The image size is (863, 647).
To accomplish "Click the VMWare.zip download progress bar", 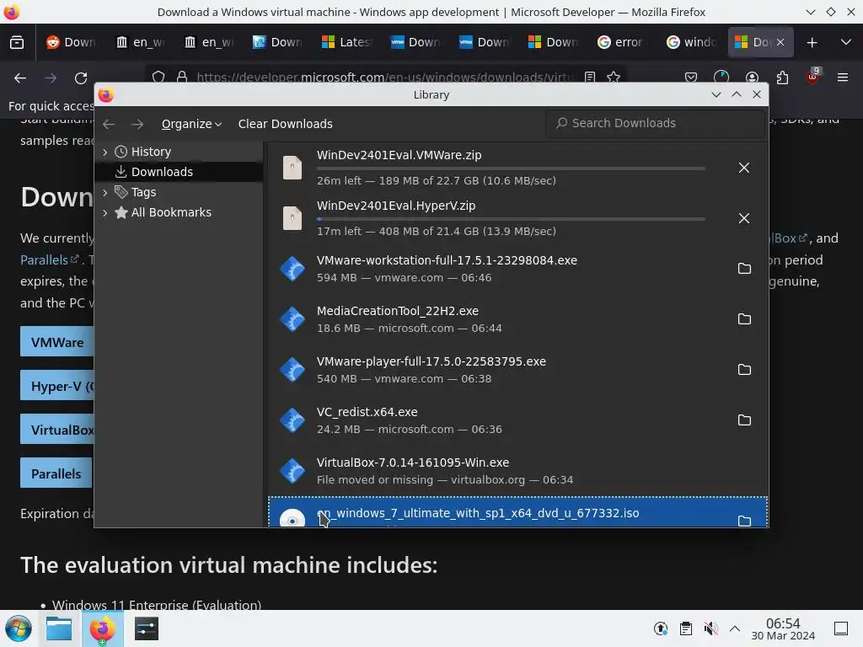I will [511, 168].
